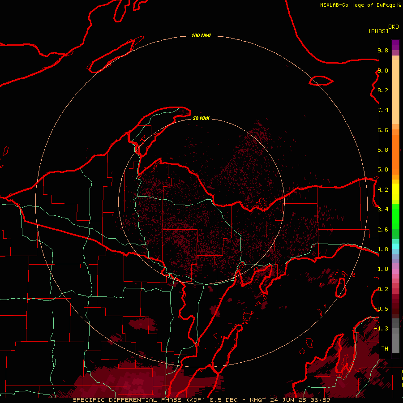
Task: Click the TH threshold label on scale
Action: click(385, 349)
